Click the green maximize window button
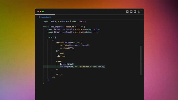This screenshot has height=100, width=178. click(x=43, y=12)
